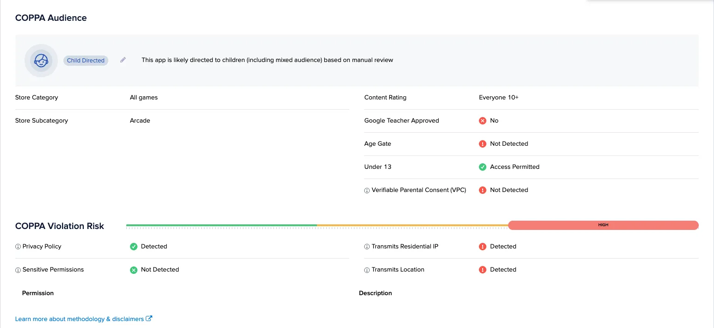Click the 'All games' store category value
The image size is (714, 328).
[x=144, y=98]
